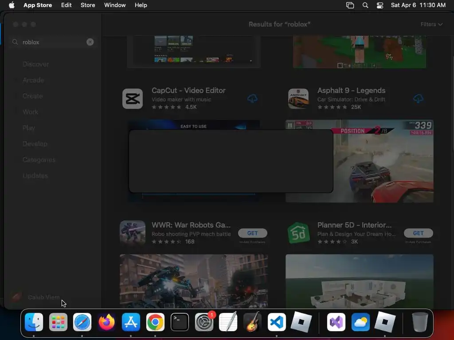The width and height of the screenshot is (454, 340).
Task: Go to Work in sidebar
Action: pyautogui.click(x=31, y=112)
